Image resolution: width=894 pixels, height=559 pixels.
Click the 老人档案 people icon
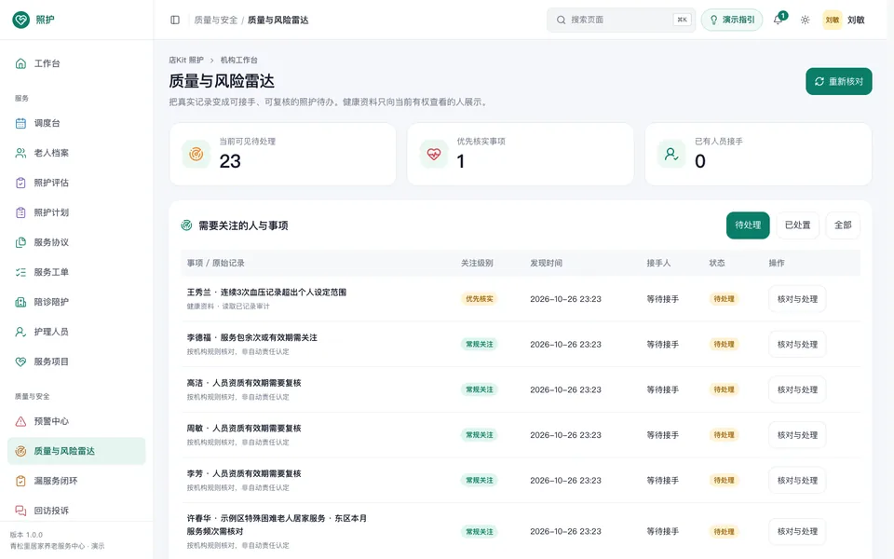click(20, 153)
